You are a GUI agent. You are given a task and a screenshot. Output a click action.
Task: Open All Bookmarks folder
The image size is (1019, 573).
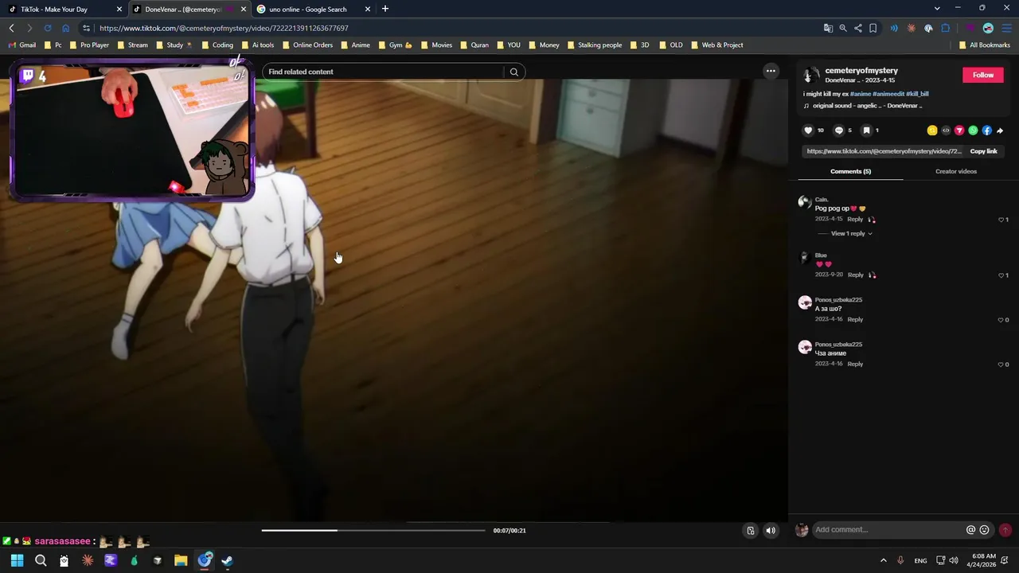click(984, 45)
